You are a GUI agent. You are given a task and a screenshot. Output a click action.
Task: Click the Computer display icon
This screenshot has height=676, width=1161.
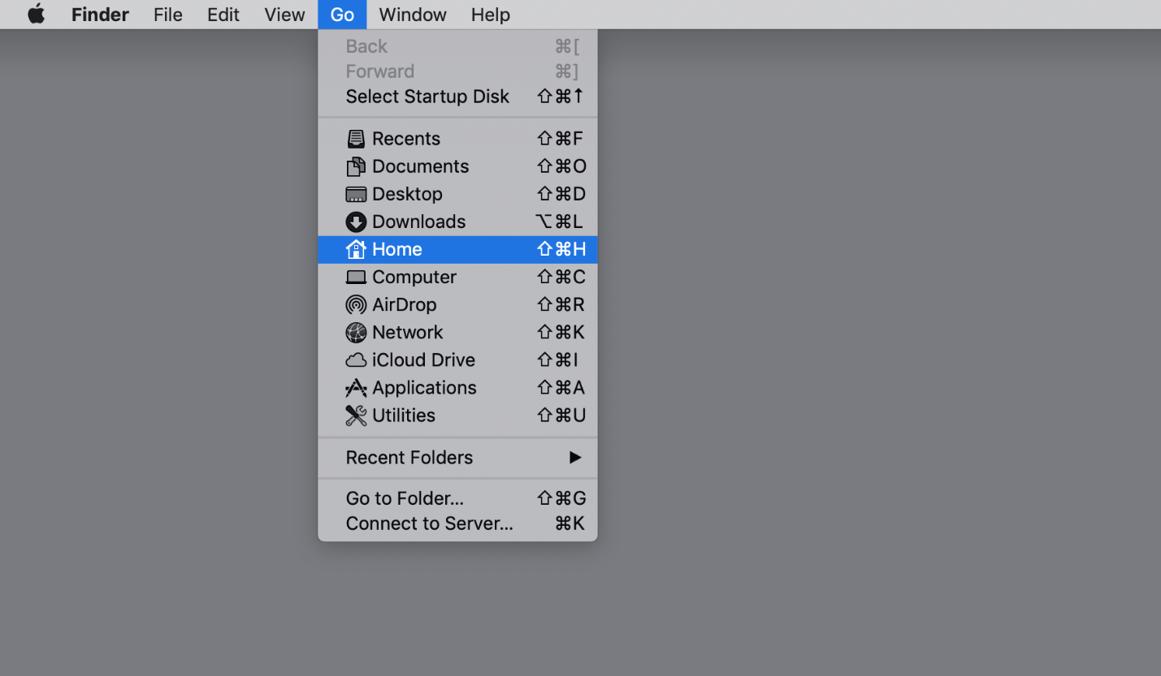[x=356, y=277]
